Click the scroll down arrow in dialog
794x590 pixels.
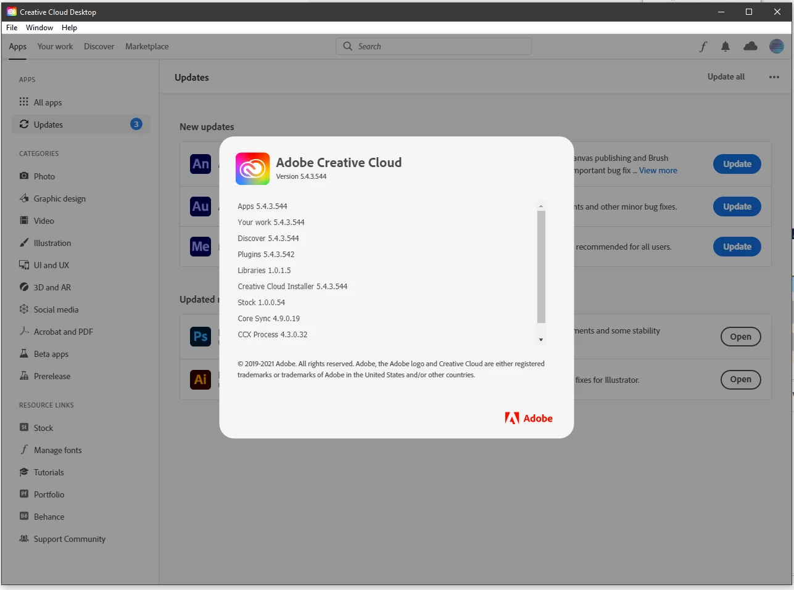541,340
